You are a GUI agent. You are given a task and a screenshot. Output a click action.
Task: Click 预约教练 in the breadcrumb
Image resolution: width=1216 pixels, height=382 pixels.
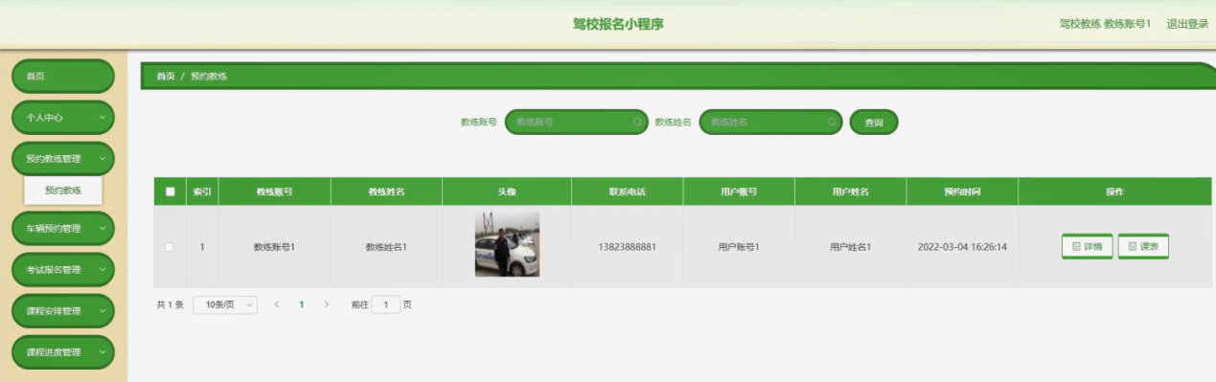pos(208,76)
